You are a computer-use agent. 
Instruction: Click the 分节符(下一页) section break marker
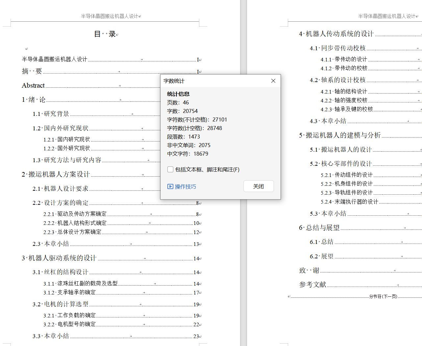pyautogui.click(x=383, y=296)
